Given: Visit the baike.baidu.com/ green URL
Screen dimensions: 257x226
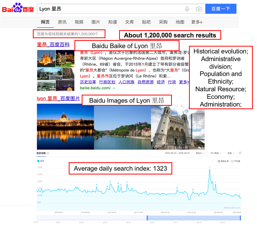Looking at the screenshot, I should [95, 88].
